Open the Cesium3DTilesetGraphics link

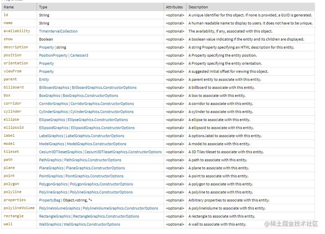[x=60, y=152]
